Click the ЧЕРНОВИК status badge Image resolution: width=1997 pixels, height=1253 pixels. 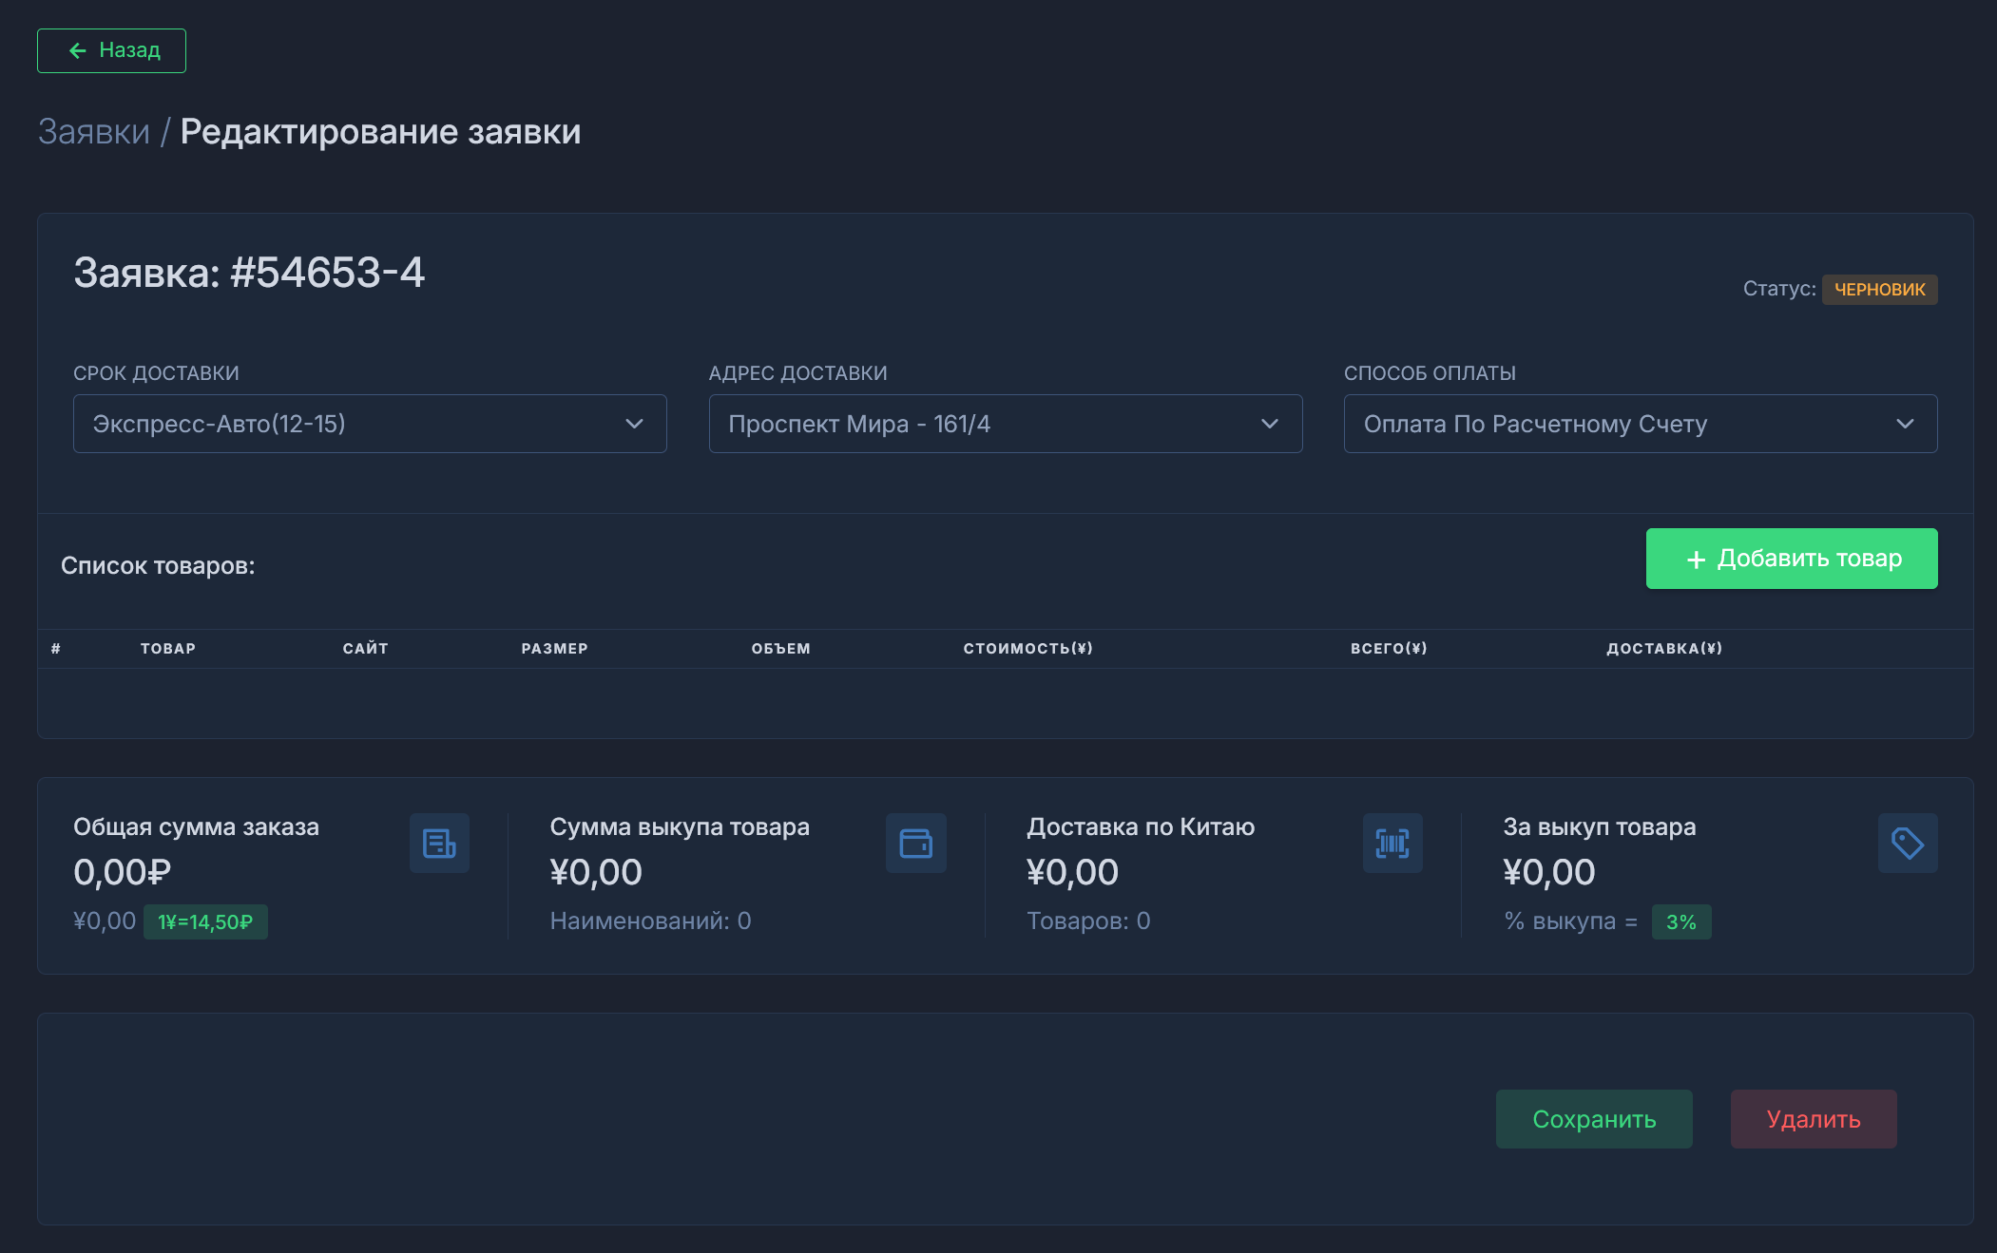coord(1879,289)
